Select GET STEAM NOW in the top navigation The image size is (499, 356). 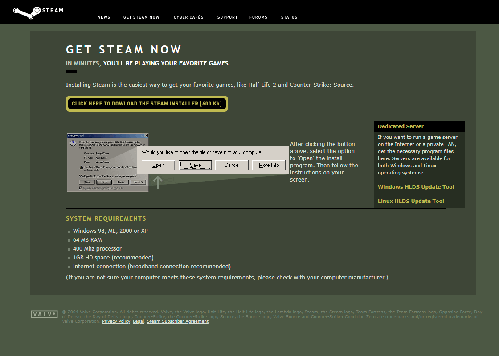[x=141, y=17]
